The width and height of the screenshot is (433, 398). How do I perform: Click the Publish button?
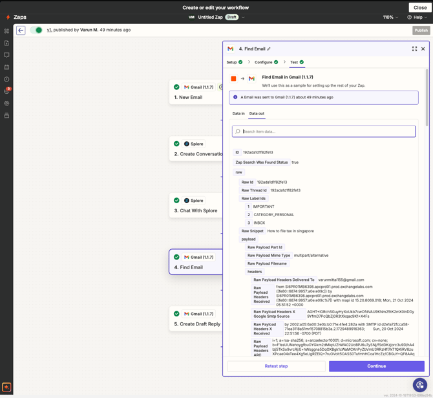click(x=421, y=30)
